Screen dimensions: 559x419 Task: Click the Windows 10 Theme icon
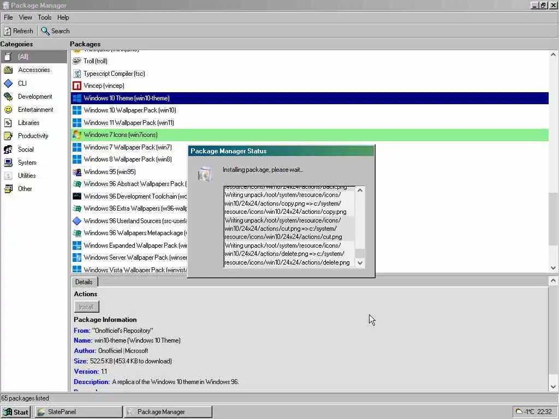(x=76, y=98)
